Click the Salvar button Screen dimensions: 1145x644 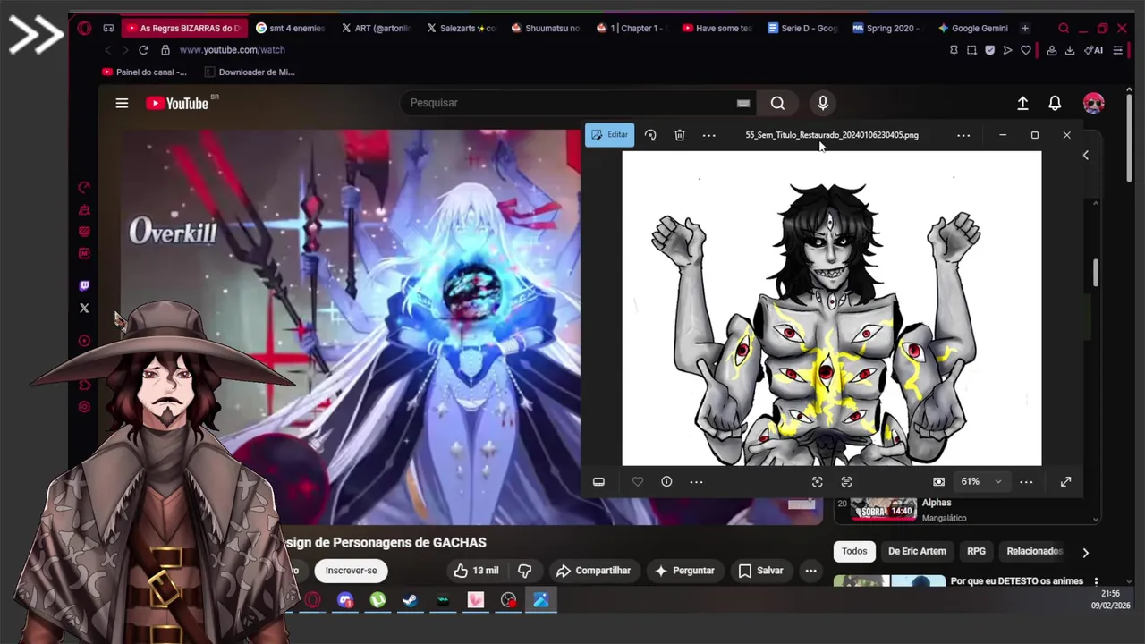click(760, 571)
